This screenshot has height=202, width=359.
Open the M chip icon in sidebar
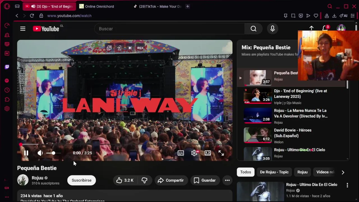(7, 53)
